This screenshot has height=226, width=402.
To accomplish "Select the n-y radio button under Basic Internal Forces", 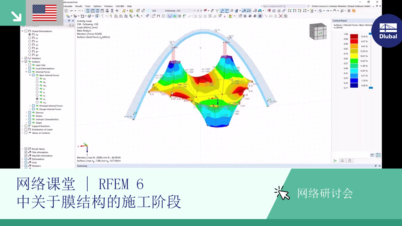I will (37, 99).
